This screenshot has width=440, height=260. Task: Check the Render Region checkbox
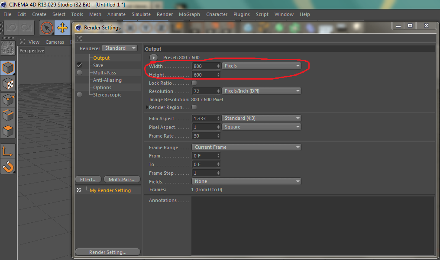(194, 107)
